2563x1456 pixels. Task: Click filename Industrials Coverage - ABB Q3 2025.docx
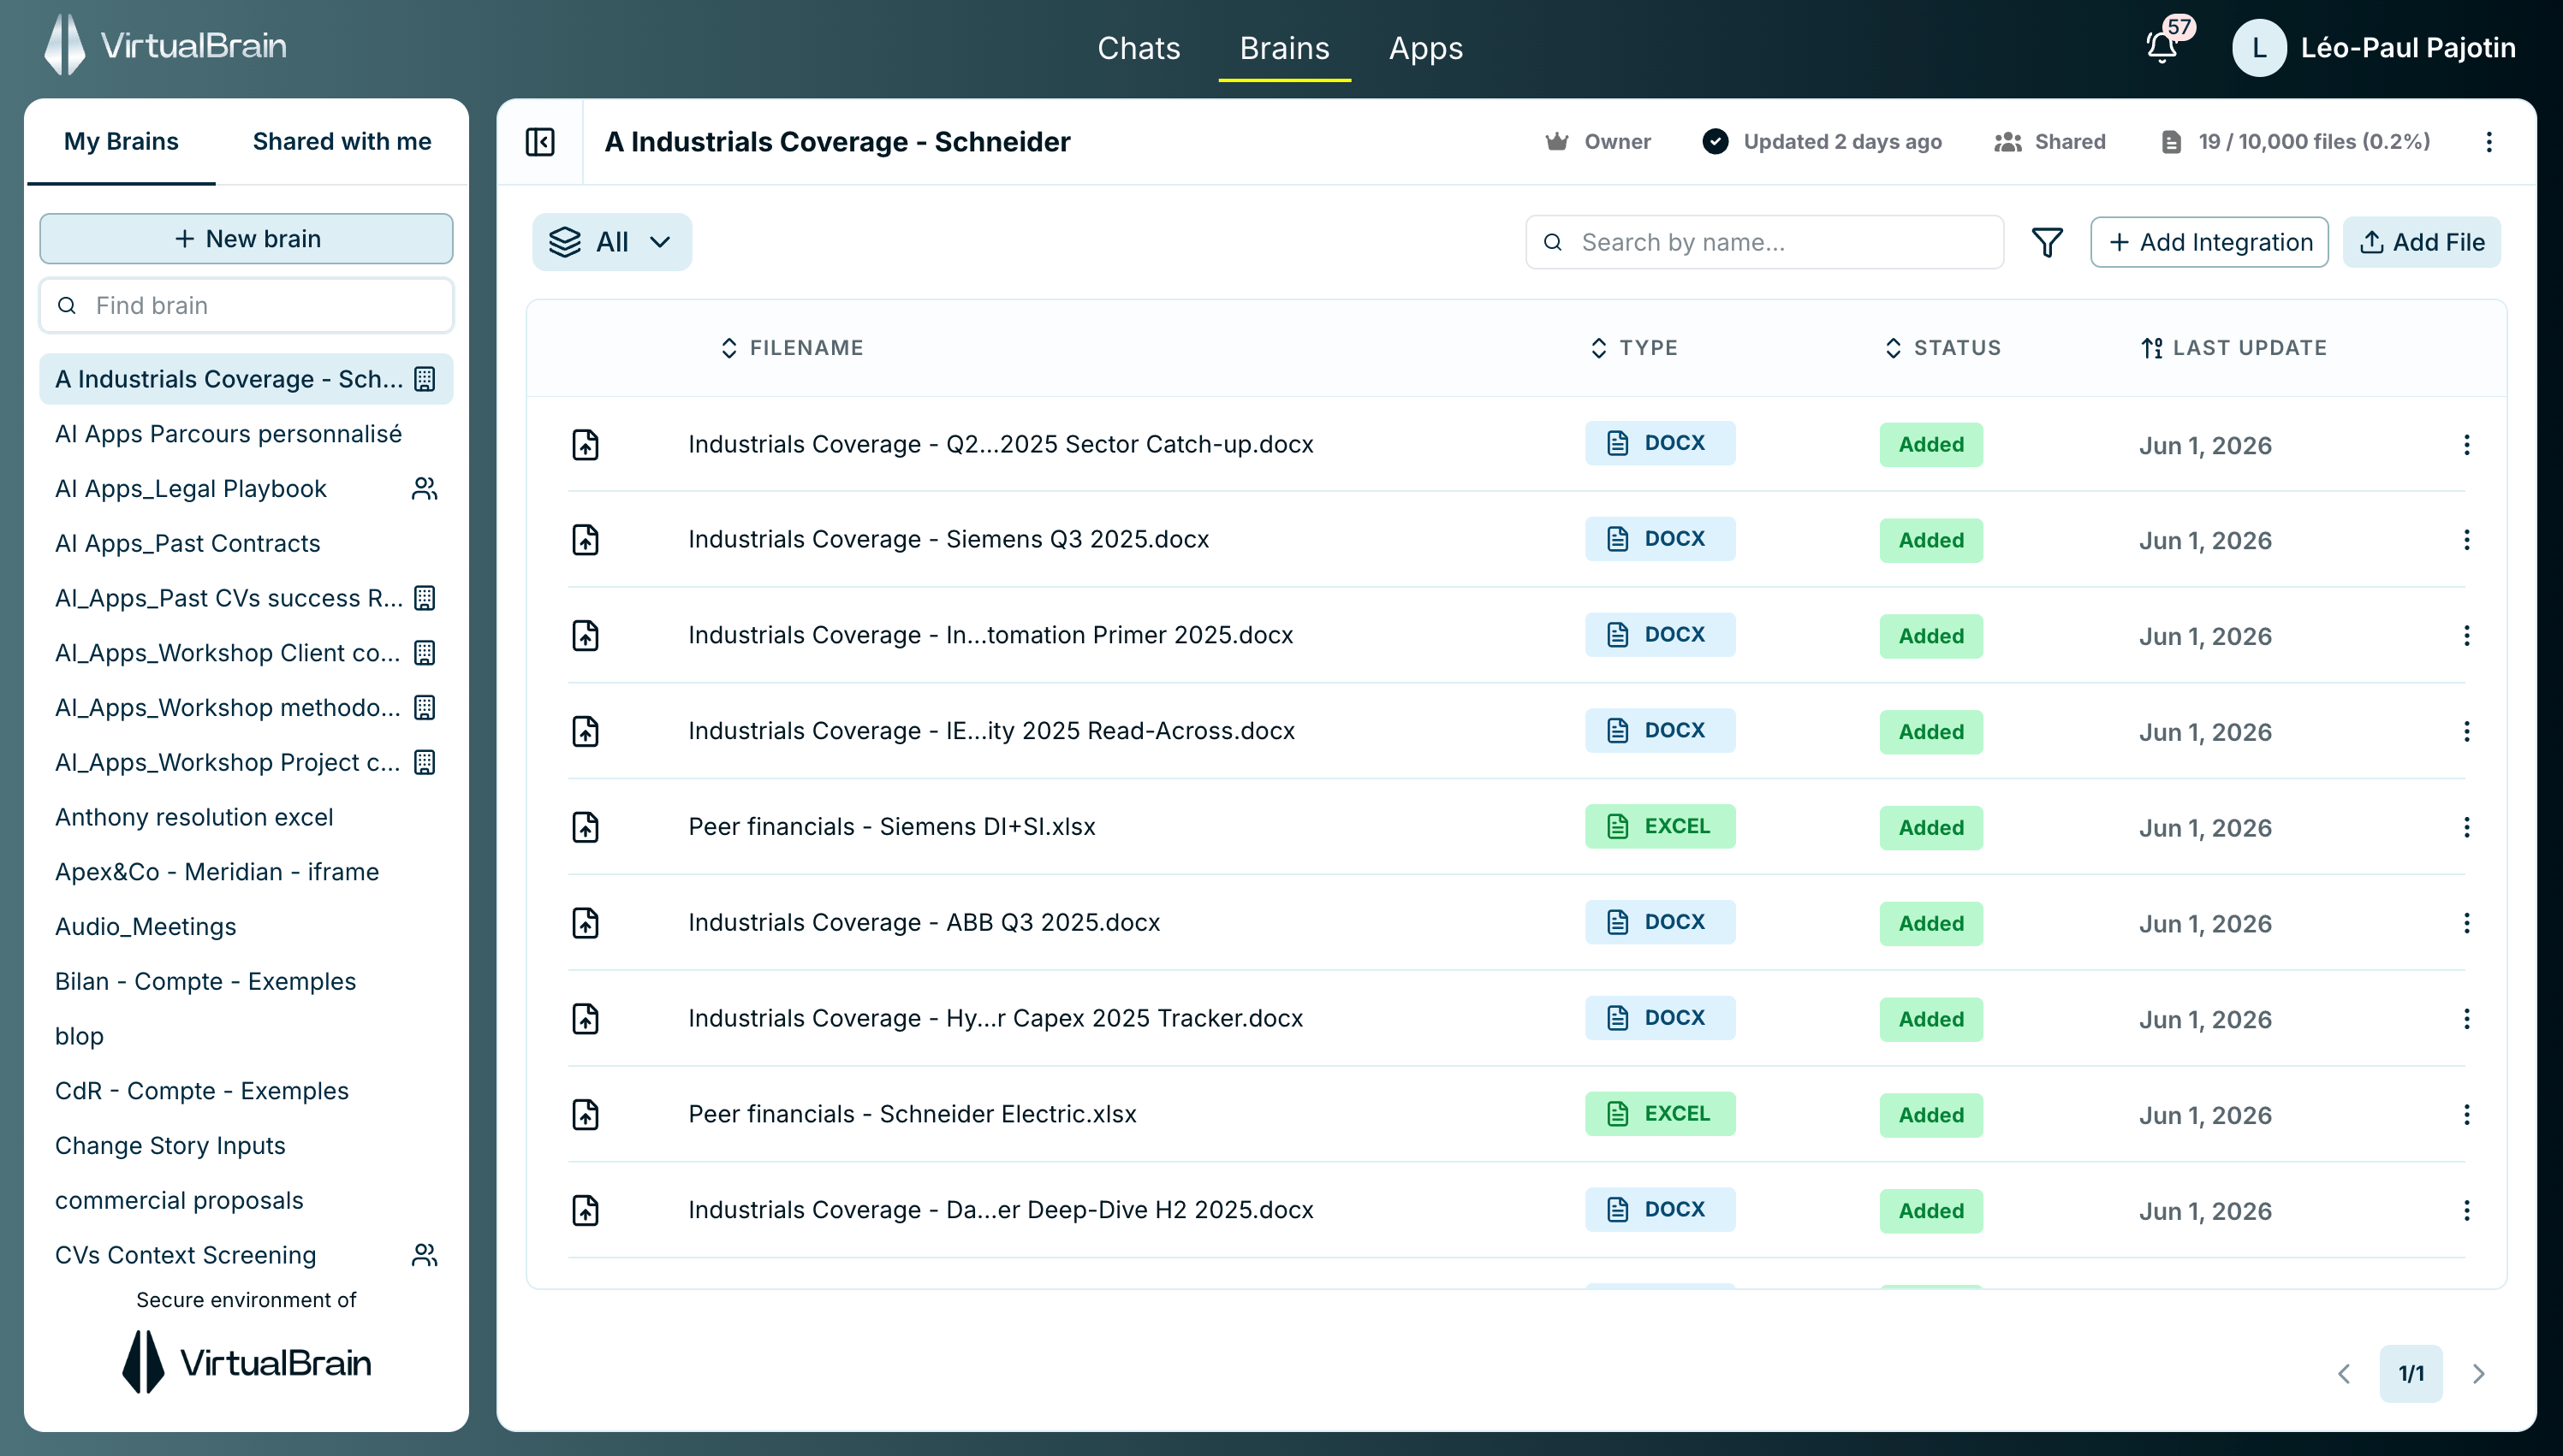coord(924,922)
